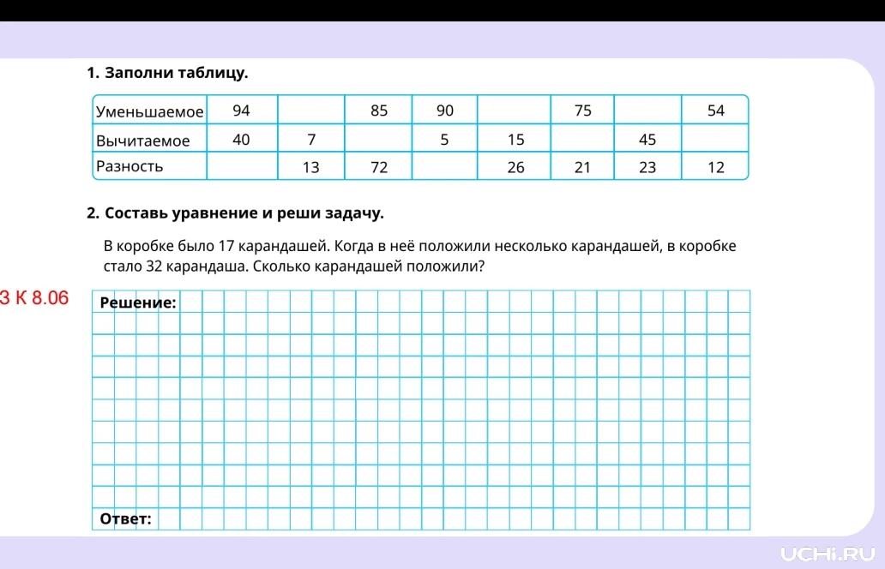
Task: Click the empty Разность cell below 40
Action: click(x=242, y=166)
